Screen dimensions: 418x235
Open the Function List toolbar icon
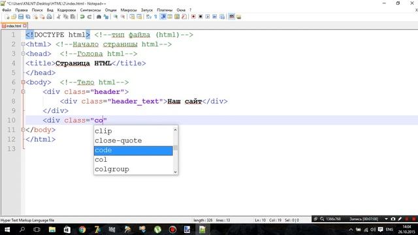[x=184, y=17]
